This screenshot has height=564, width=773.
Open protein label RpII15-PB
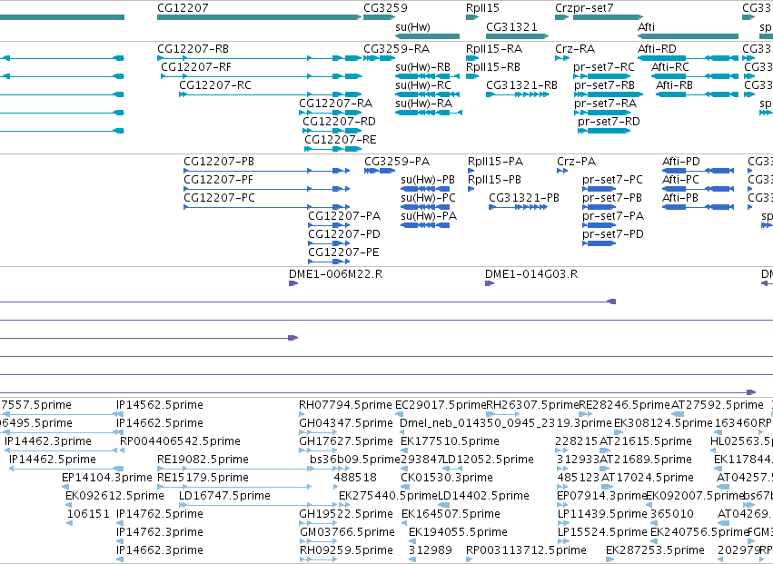click(x=495, y=180)
